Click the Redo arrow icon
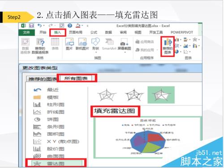 coord(51,25)
